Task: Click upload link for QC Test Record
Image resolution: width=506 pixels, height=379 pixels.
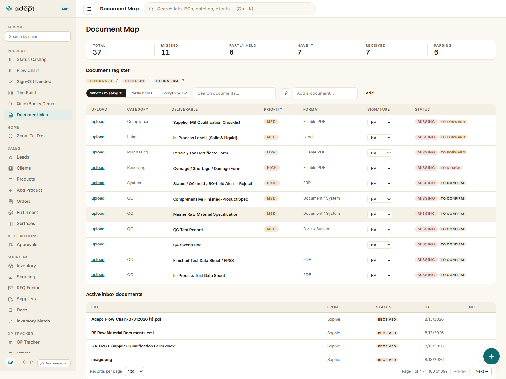Action: tap(98, 229)
